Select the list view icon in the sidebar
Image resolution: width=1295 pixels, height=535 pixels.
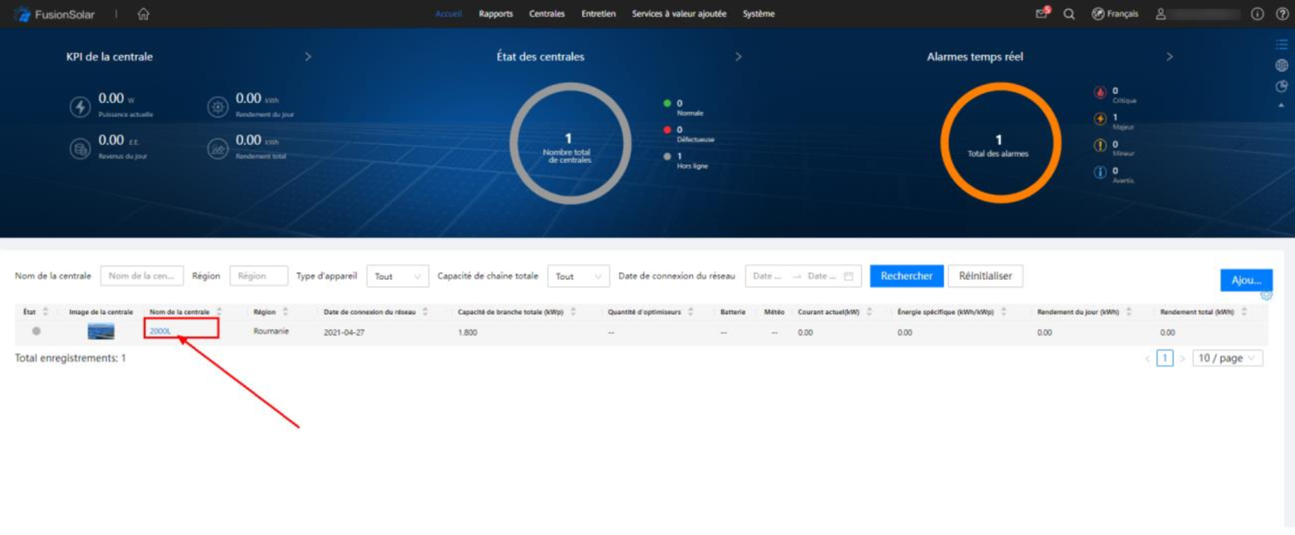pyautogui.click(x=1281, y=45)
